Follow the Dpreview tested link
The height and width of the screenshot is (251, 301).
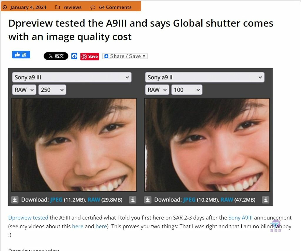click(28, 218)
